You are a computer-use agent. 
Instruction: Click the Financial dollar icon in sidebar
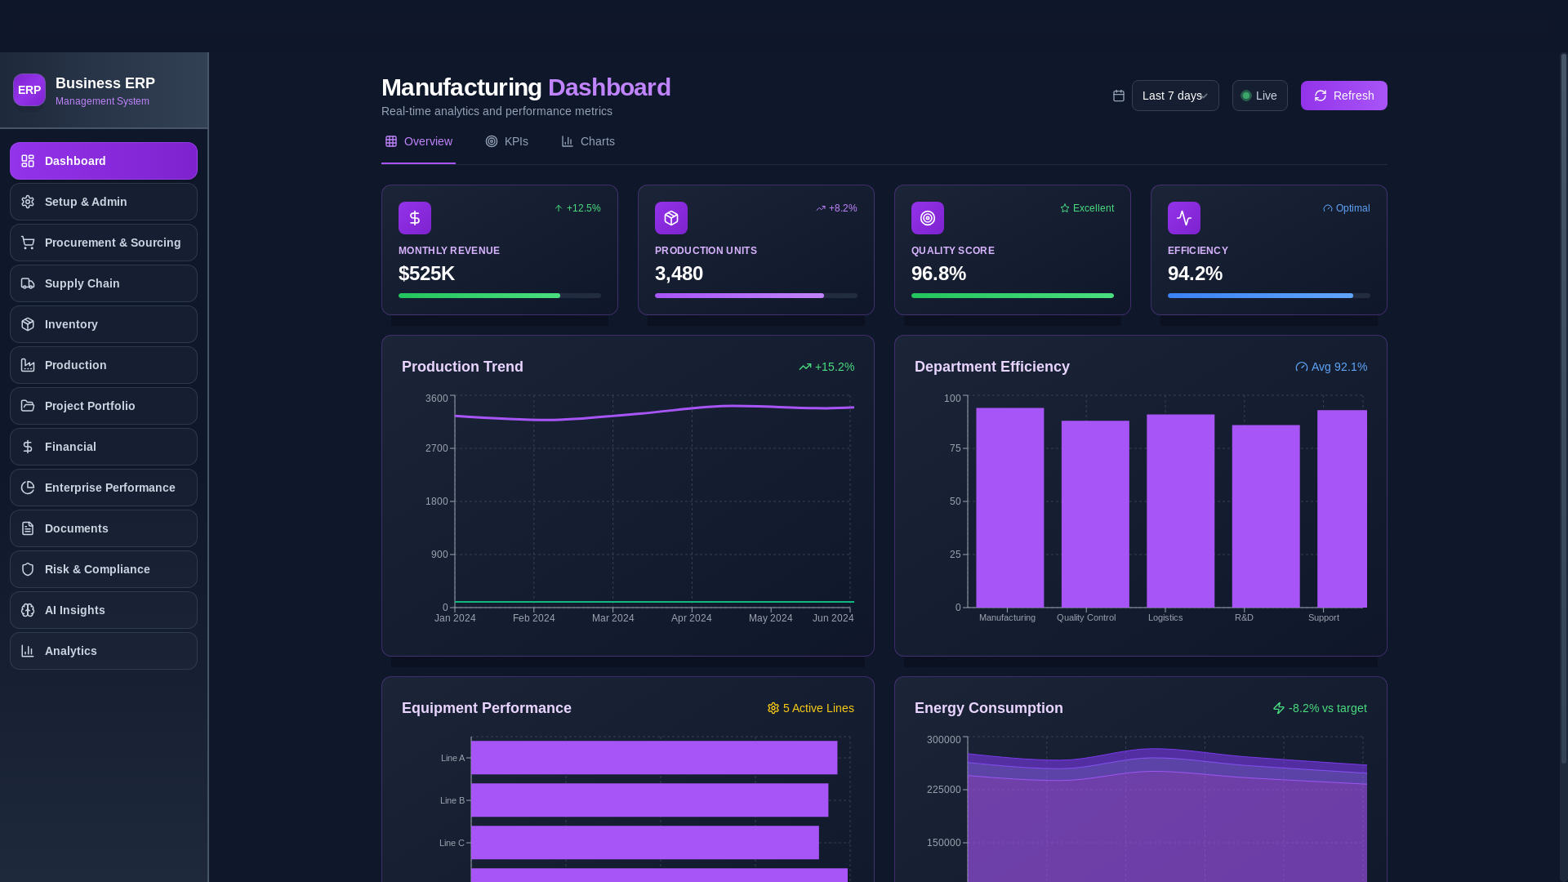pyautogui.click(x=28, y=447)
